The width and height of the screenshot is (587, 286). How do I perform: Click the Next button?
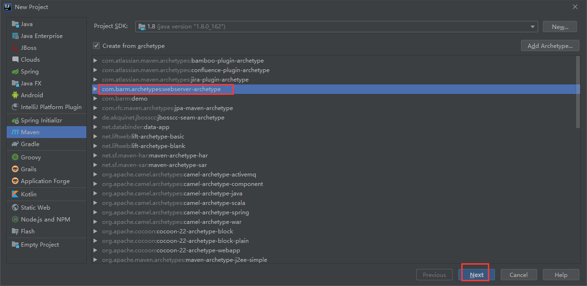476,275
